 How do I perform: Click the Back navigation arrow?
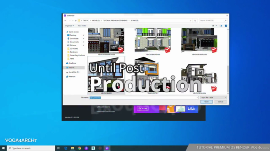pyautogui.click(x=65, y=21)
